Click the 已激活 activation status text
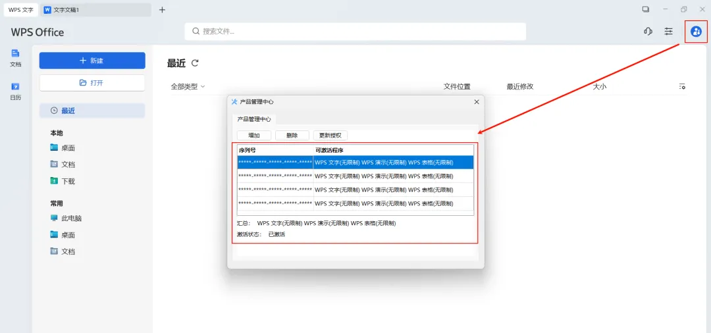 pos(276,235)
